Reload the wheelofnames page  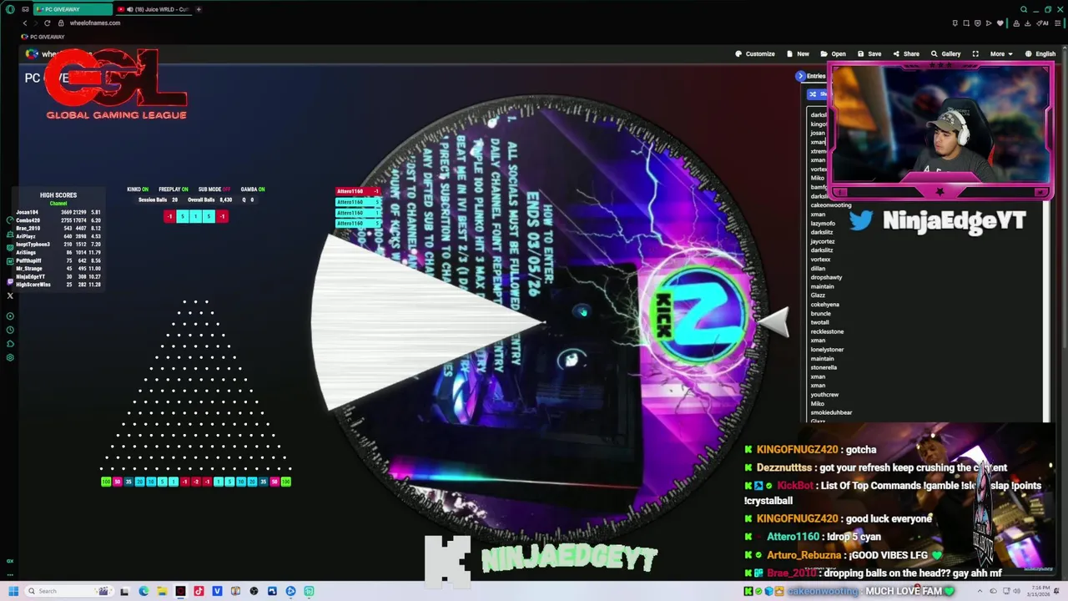(x=47, y=23)
